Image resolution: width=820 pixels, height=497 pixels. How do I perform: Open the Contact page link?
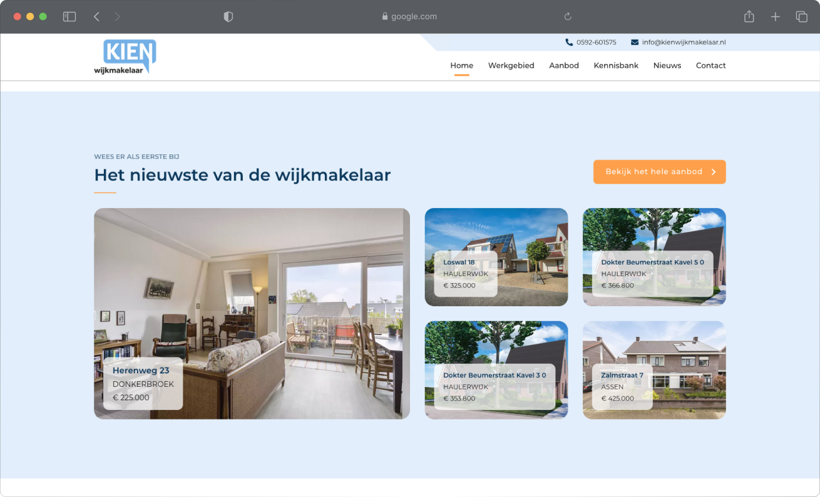[710, 65]
